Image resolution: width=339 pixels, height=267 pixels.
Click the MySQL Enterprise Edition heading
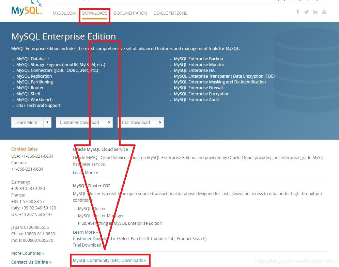pyautogui.click(x=64, y=36)
